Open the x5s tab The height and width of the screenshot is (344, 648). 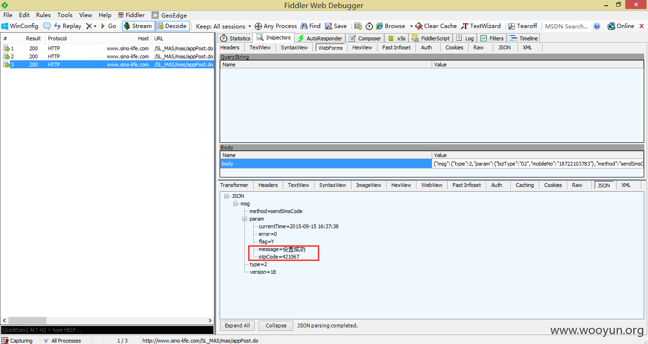click(x=397, y=38)
